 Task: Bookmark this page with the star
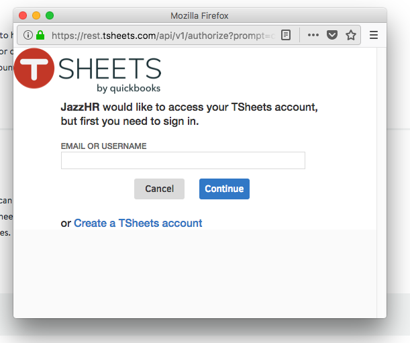(351, 35)
